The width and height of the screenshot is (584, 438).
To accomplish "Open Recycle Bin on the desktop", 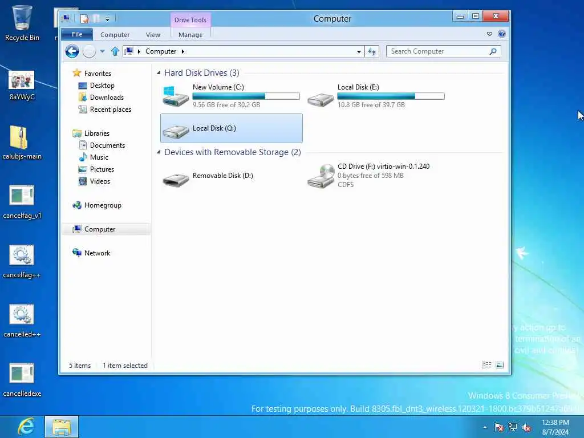I will click(22, 23).
